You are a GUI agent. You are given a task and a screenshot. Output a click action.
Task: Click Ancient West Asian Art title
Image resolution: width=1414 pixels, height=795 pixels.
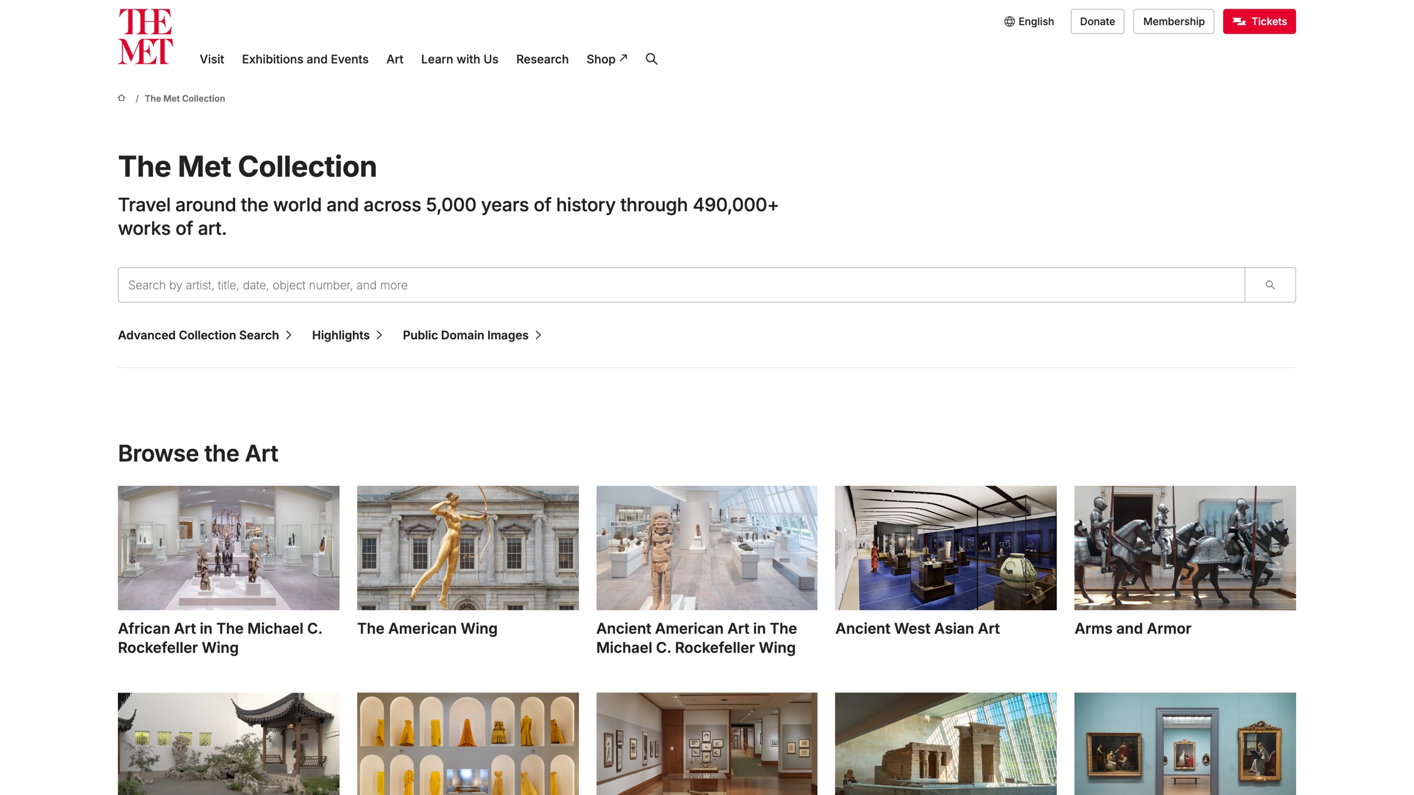tap(917, 628)
